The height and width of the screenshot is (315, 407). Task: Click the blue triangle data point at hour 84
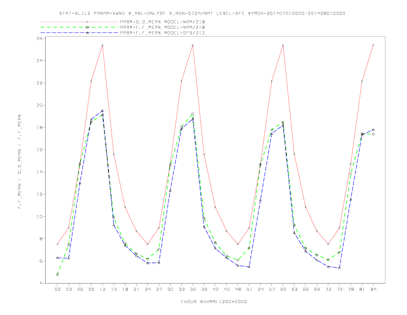coord(373,129)
